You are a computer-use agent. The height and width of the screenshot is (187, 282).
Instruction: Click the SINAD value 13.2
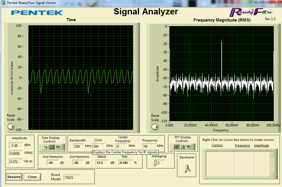102,163
